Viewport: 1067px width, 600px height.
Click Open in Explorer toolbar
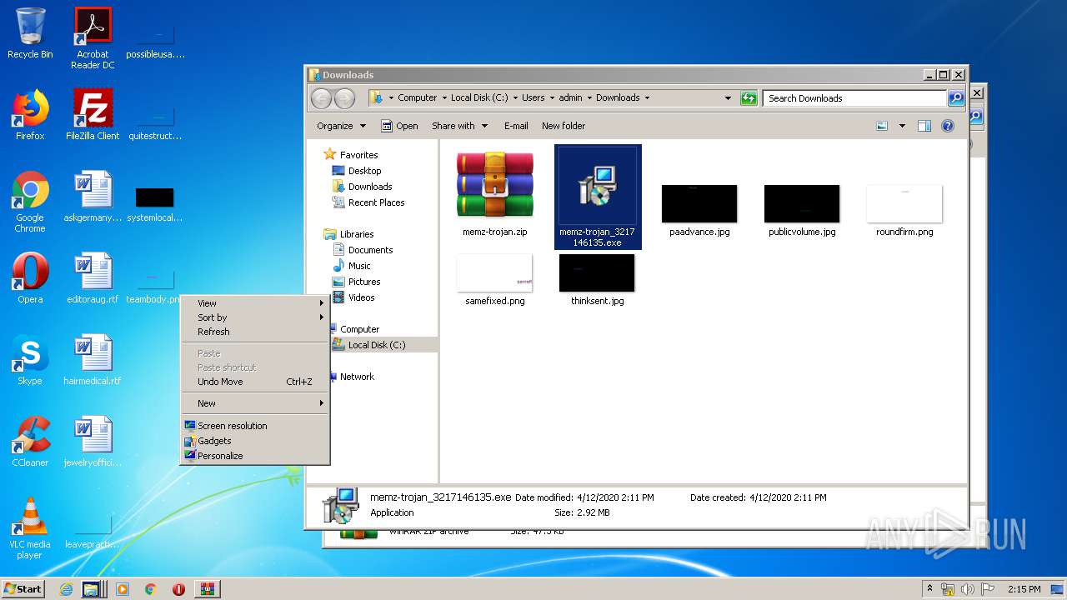399,126
